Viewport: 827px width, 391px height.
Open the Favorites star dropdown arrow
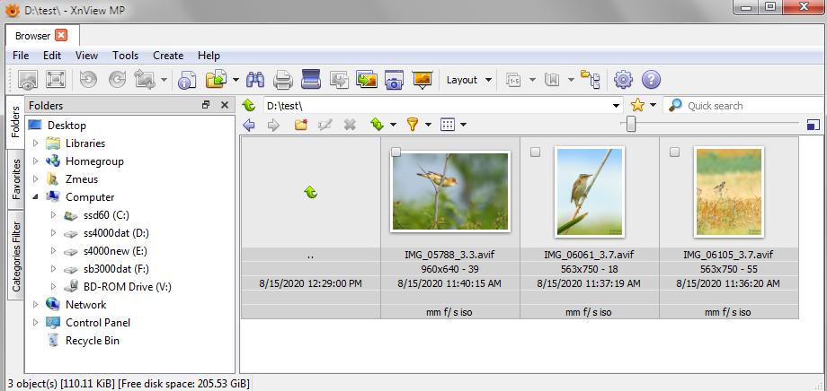point(653,105)
